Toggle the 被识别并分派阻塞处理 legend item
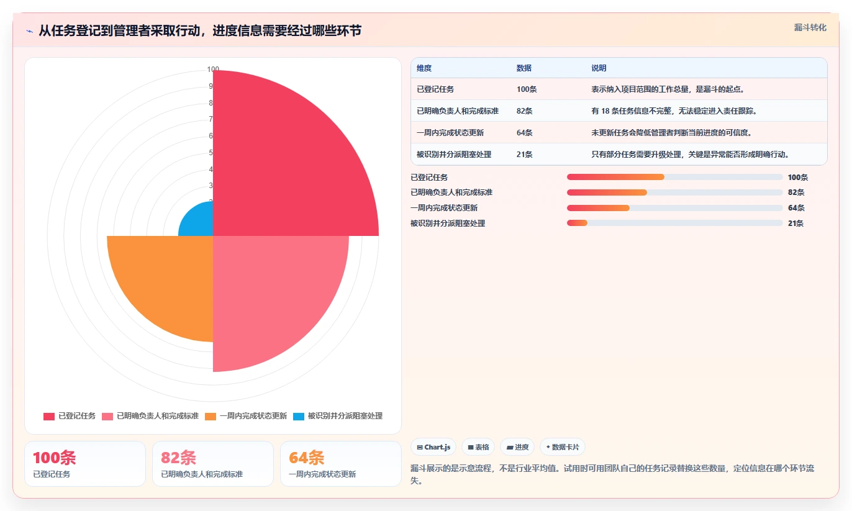852x511 pixels. tap(338, 416)
